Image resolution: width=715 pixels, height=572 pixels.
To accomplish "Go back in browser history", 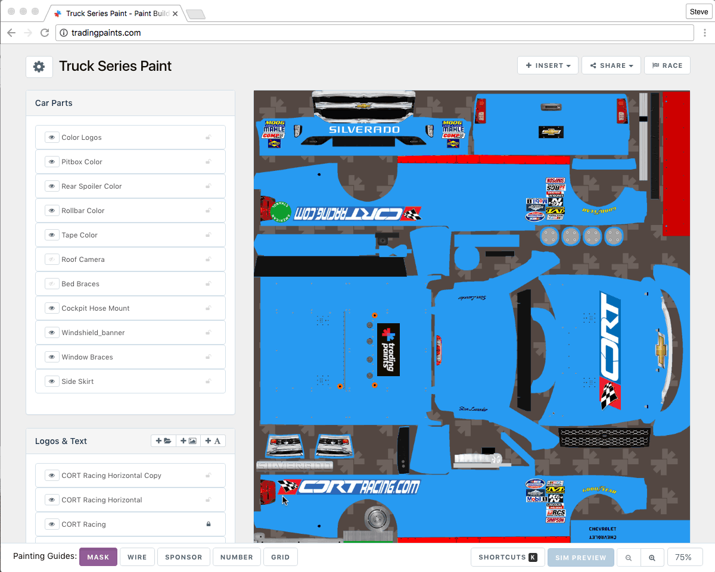I will point(11,33).
